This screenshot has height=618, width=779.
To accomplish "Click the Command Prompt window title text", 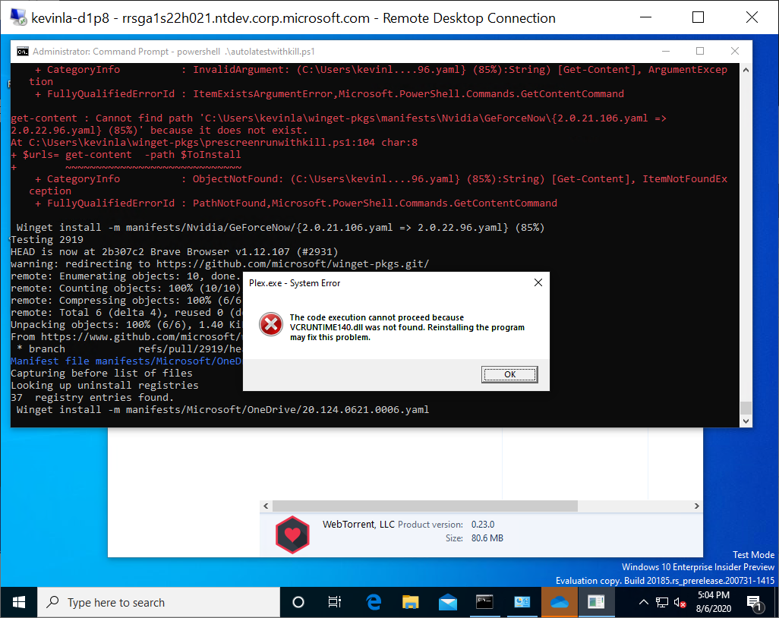I will pos(173,52).
